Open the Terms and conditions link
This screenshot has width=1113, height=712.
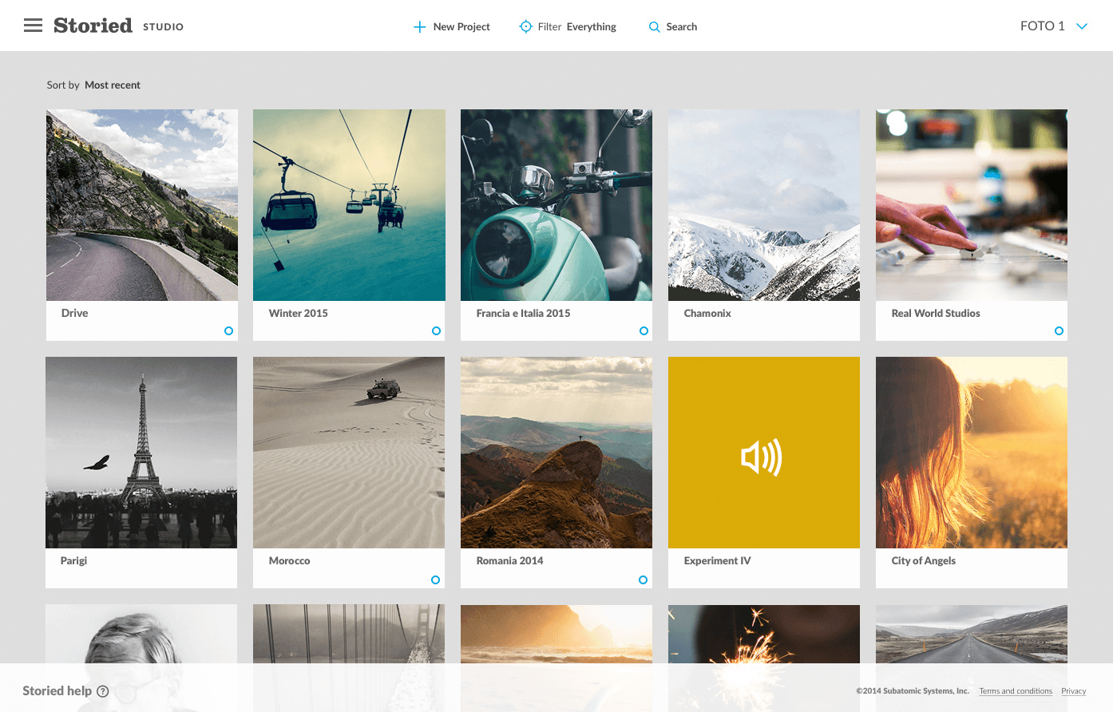tap(1016, 691)
